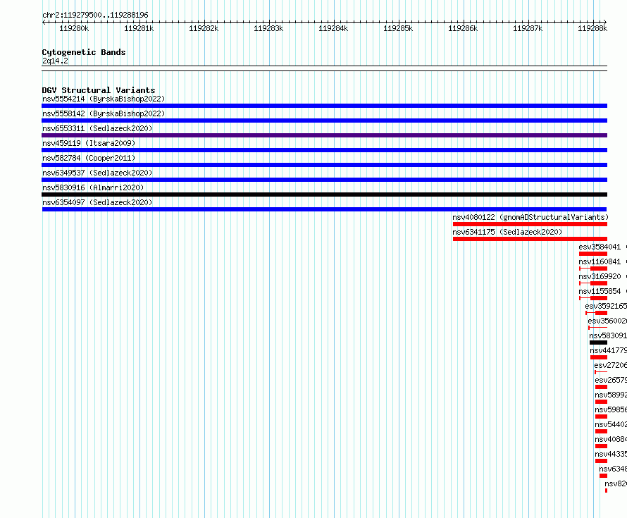Open the nsv6348 variant label
The width and height of the screenshot is (627, 518).
click(613, 469)
